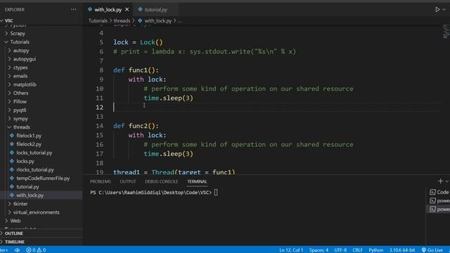Start Go Live server
The height and width of the screenshot is (253, 450).
432,250
